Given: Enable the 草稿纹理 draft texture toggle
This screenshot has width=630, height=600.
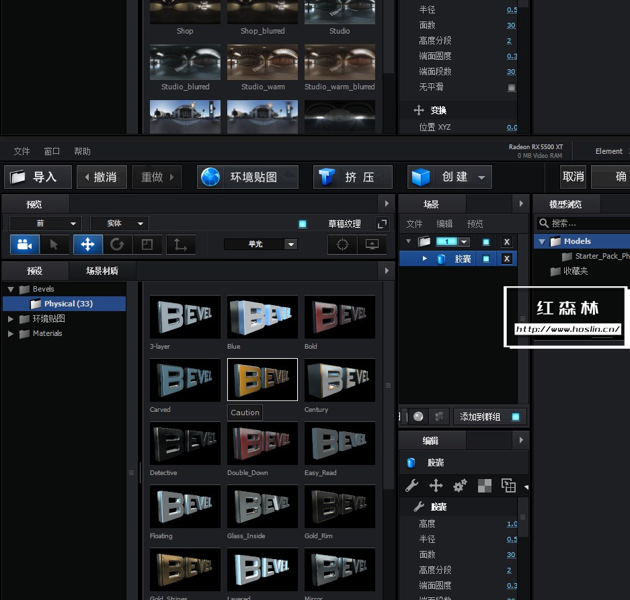Looking at the screenshot, I should [304, 222].
